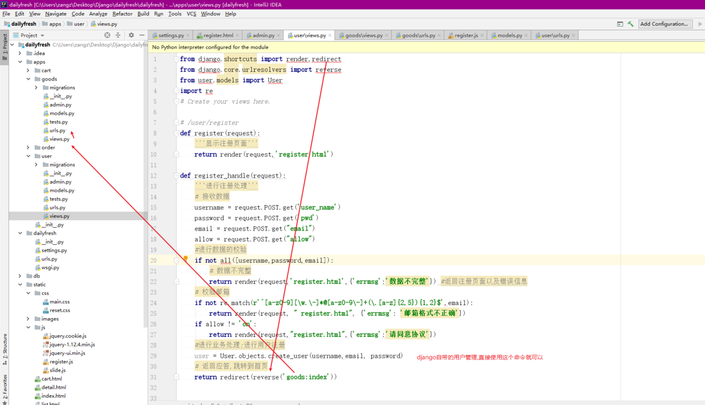Expand the .idea folder
This screenshot has height=405, width=705.
[20, 53]
